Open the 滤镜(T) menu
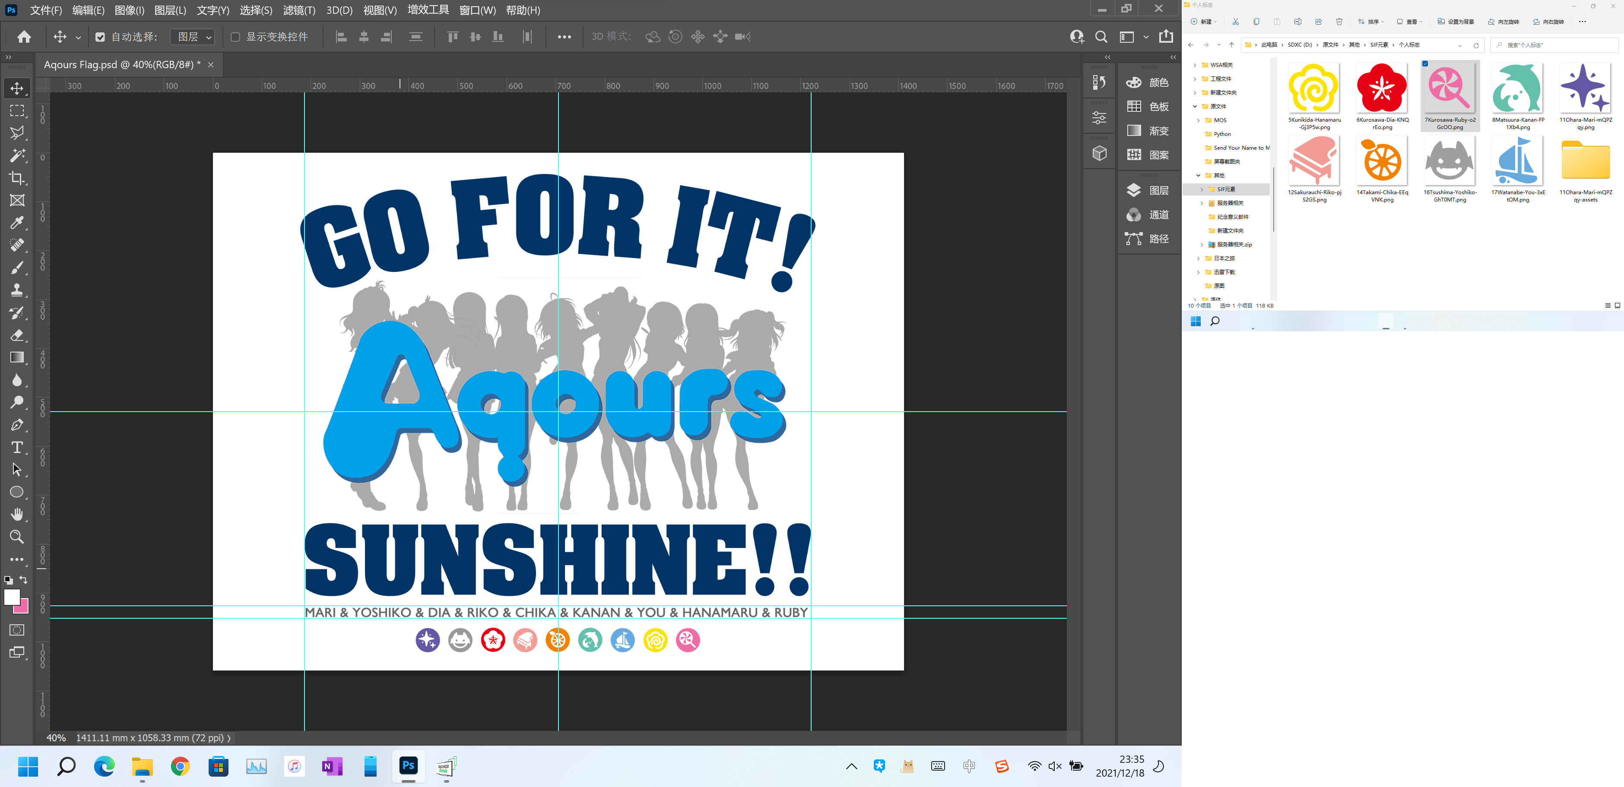The height and width of the screenshot is (787, 1624). (x=299, y=10)
